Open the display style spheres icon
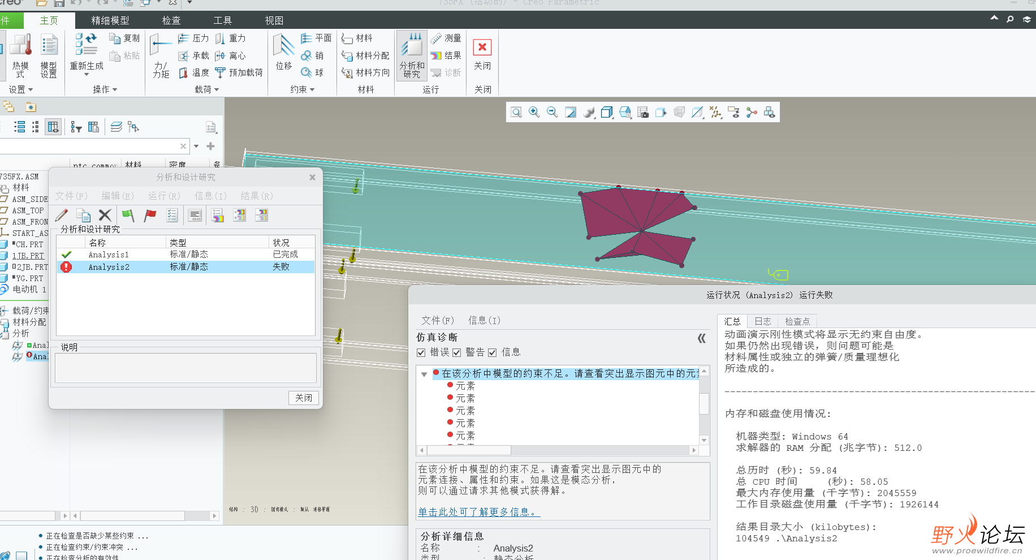Screen dimensions: 1036x560 point(589,112)
